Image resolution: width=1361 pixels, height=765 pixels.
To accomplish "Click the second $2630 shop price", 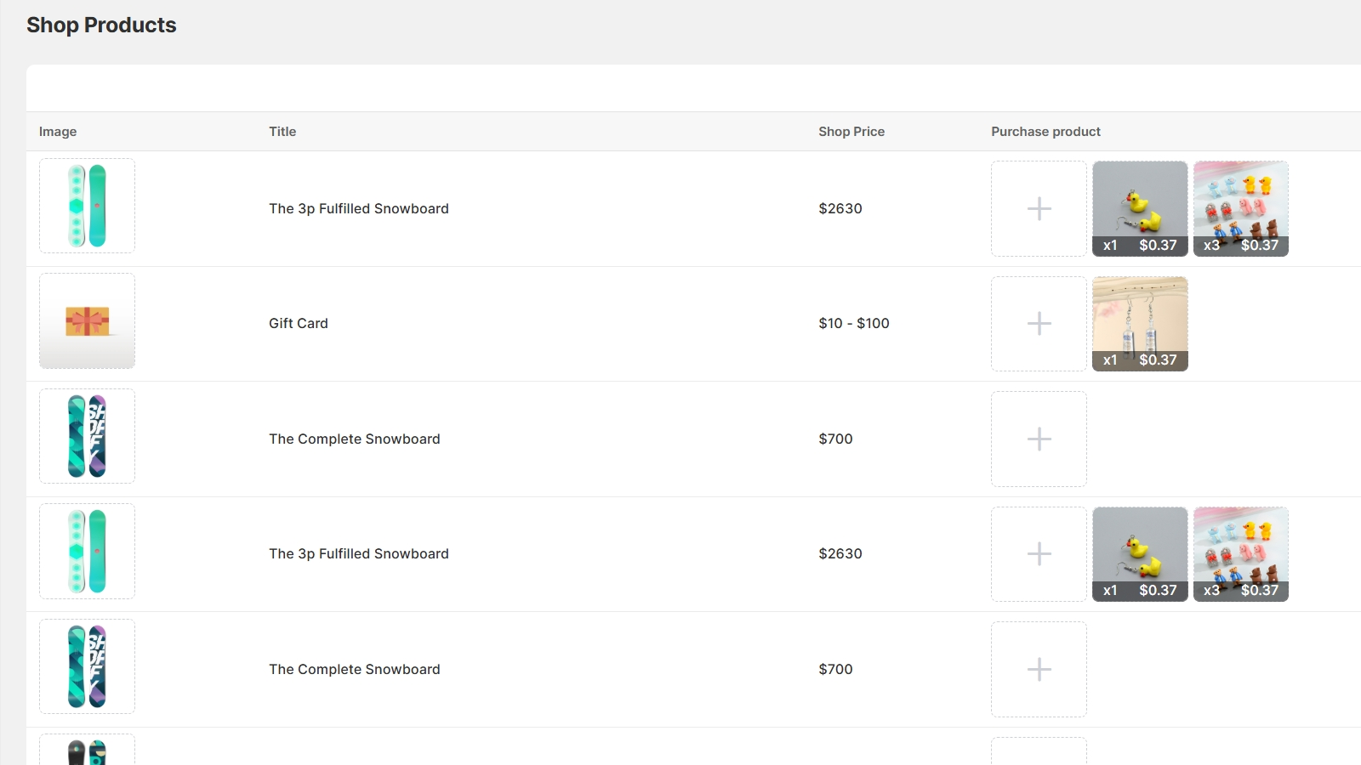I will [840, 553].
